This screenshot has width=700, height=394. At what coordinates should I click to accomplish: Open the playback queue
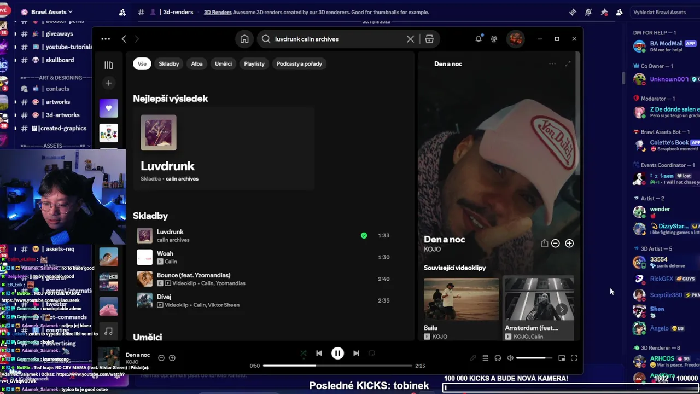[485, 358]
